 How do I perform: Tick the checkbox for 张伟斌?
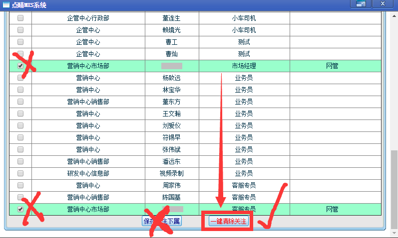coord(20,149)
